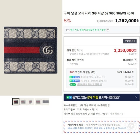Image resolution: width=140 pixels, height=140 pixels.
Task: Click second N+ membership badge for 현대카드
Action: pyautogui.click(x=75, y=81)
